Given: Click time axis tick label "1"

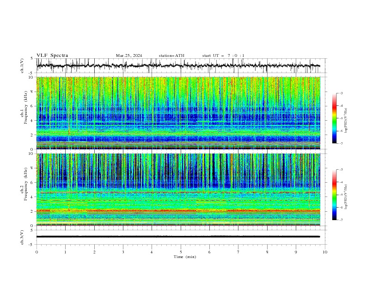Looking at the screenshot, I should point(65,252).
